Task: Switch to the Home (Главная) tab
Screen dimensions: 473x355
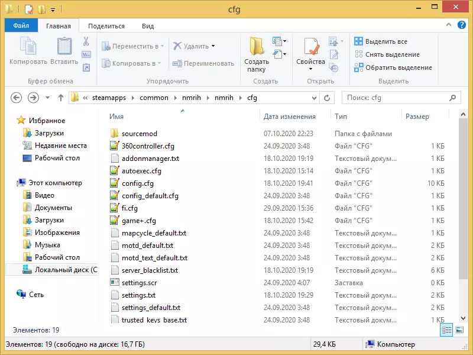Action: pyautogui.click(x=59, y=26)
